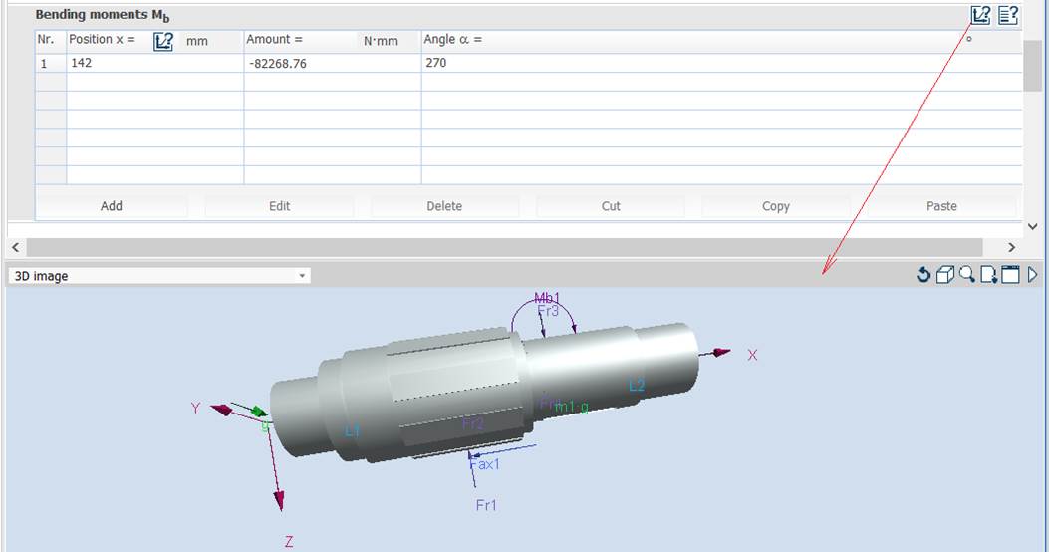Click the Nr. column header
Screen dimensions: 1049x552
[x=51, y=40]
